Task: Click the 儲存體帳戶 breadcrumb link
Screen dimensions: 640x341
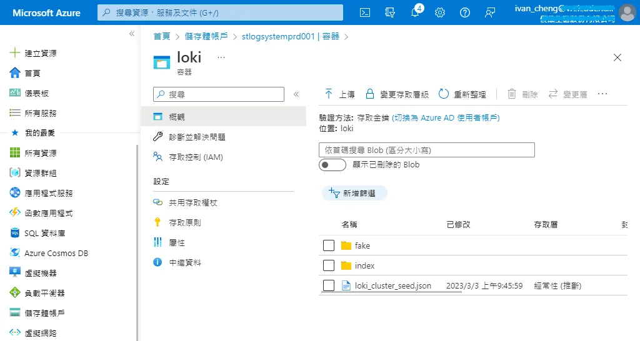Action: click(206, 36)
